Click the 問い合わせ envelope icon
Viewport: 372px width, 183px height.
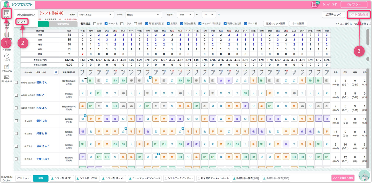7,77
